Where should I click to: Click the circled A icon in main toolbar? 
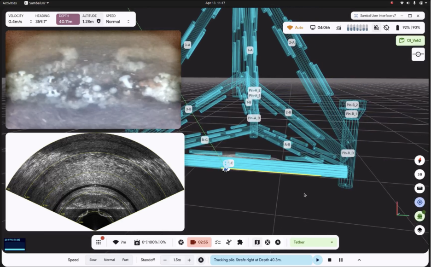tap(278, 242)
